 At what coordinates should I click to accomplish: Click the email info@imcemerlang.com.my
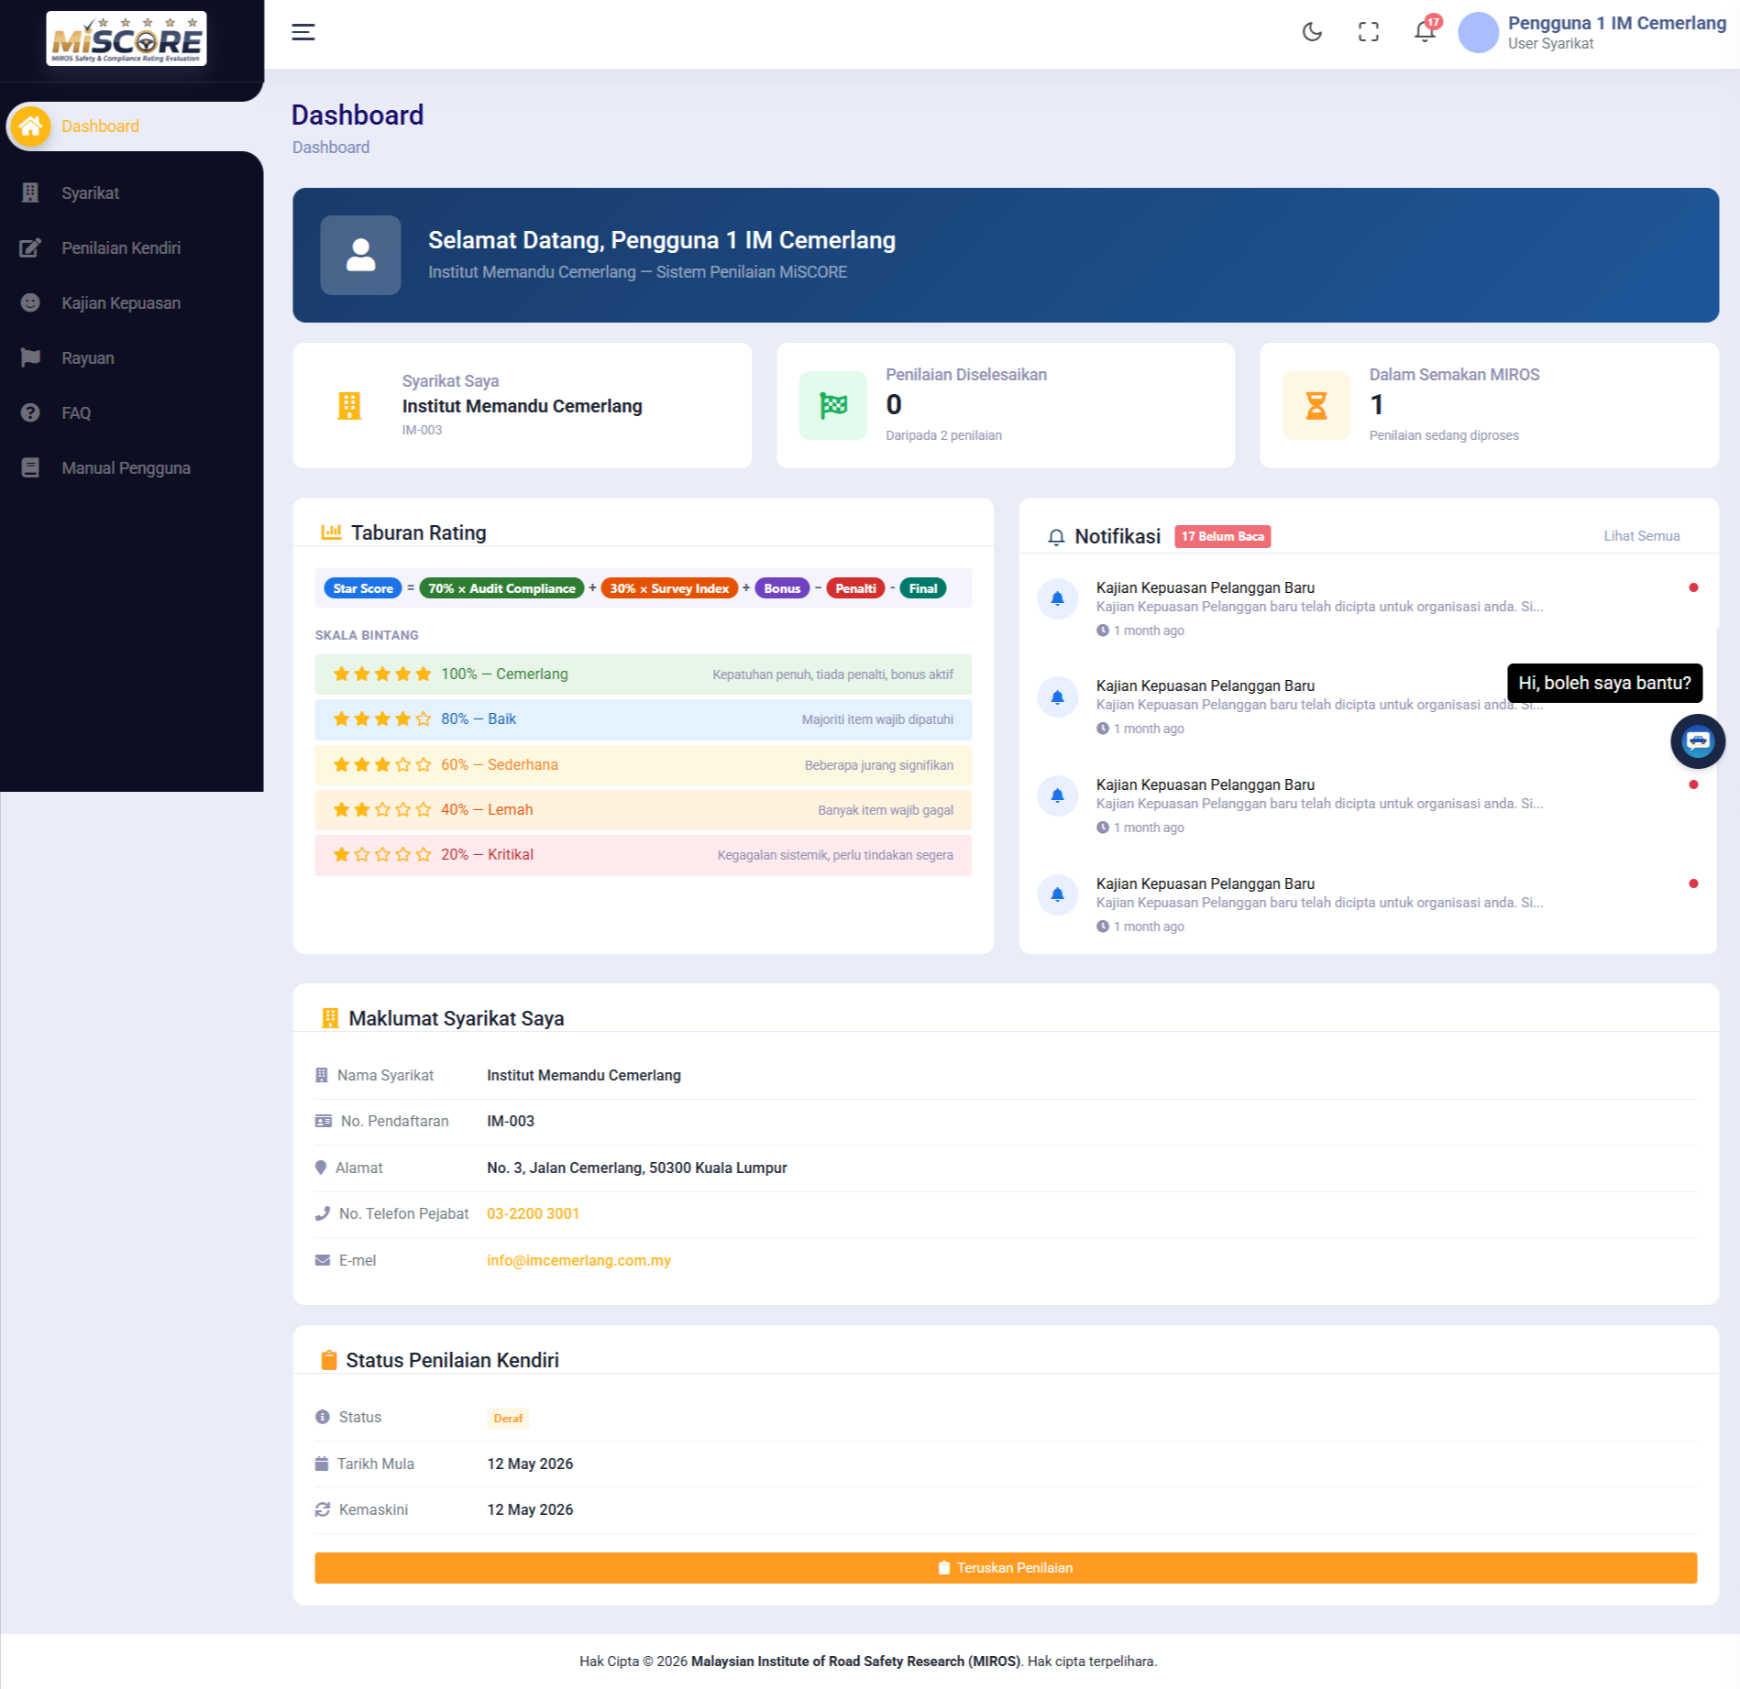[578, 1260]
